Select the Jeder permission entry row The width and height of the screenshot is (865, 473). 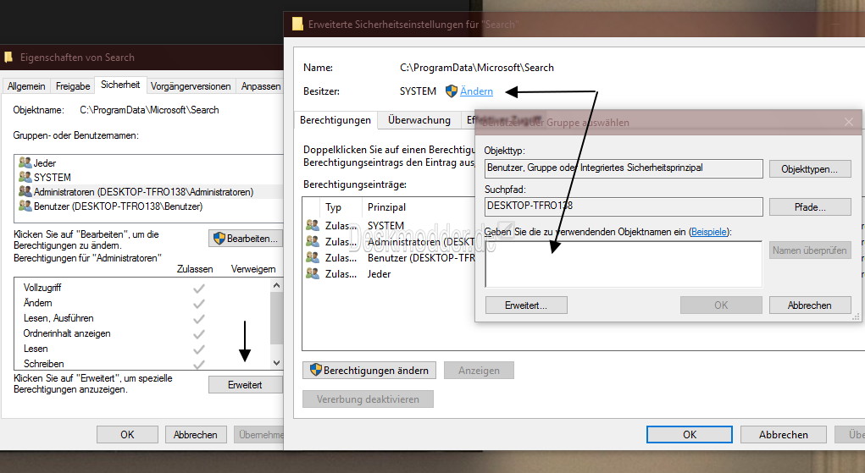(379, 274)
